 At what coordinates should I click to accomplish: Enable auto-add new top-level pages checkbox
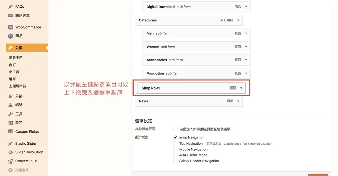point(175,129)
